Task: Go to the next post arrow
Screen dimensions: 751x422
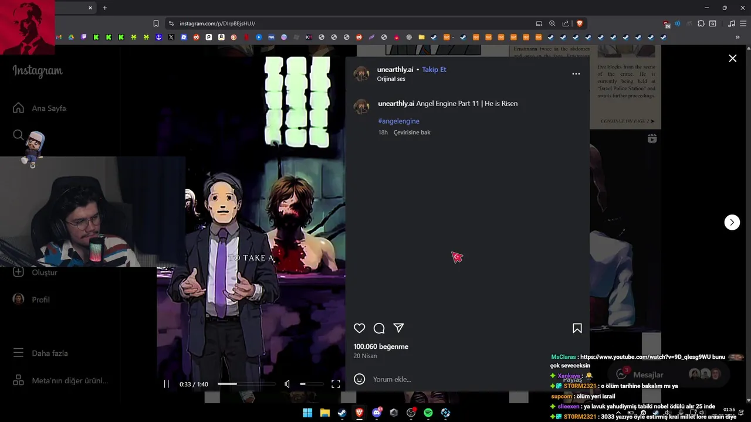Action: click(732, 222)
